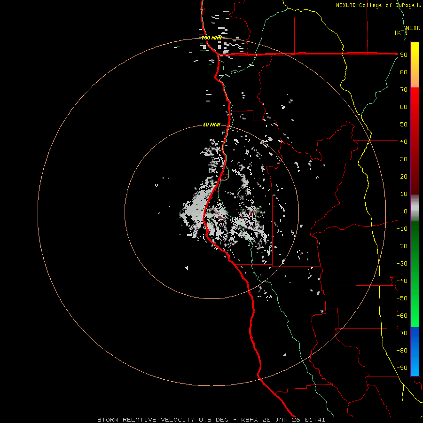Click the 70 value on the velocity scale
Screen dimensions: 423x423
pyautogui.click(x=404, y=90)
